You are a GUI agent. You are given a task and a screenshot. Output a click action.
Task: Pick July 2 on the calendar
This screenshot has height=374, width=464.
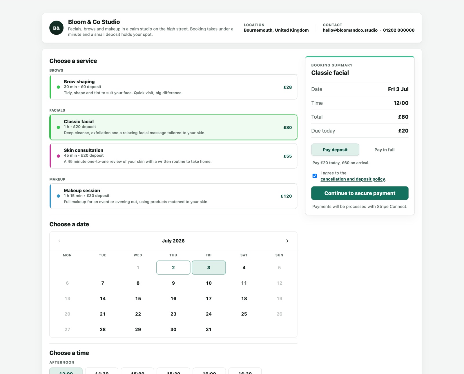pyautogui.click(x=173, y=268)
